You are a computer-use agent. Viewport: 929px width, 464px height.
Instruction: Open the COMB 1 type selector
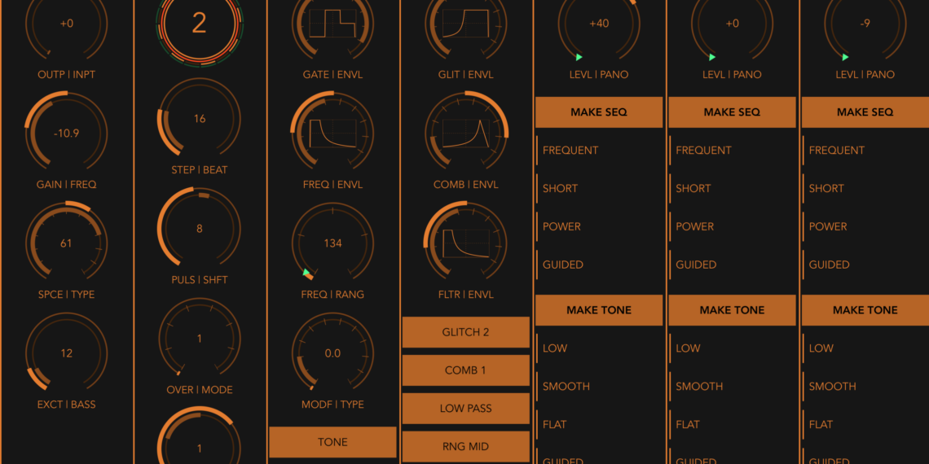pos(465,370)
